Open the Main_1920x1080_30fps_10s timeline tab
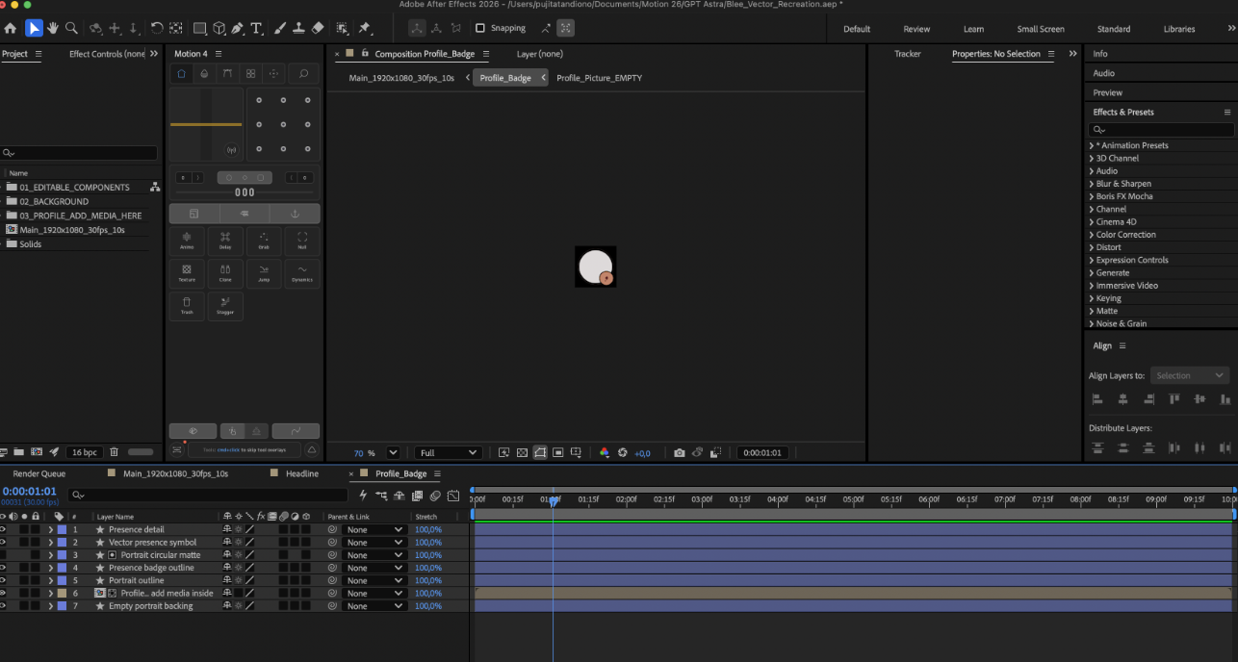 click(x=175, y=473)
